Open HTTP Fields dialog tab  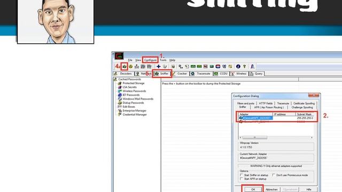click(x=266, y=103)
